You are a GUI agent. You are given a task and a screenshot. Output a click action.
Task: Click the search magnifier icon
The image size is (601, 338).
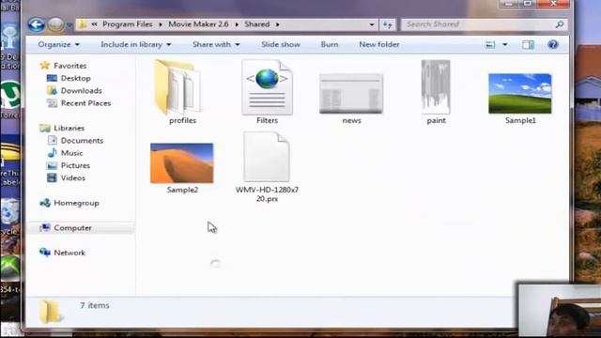pos(560,24)
